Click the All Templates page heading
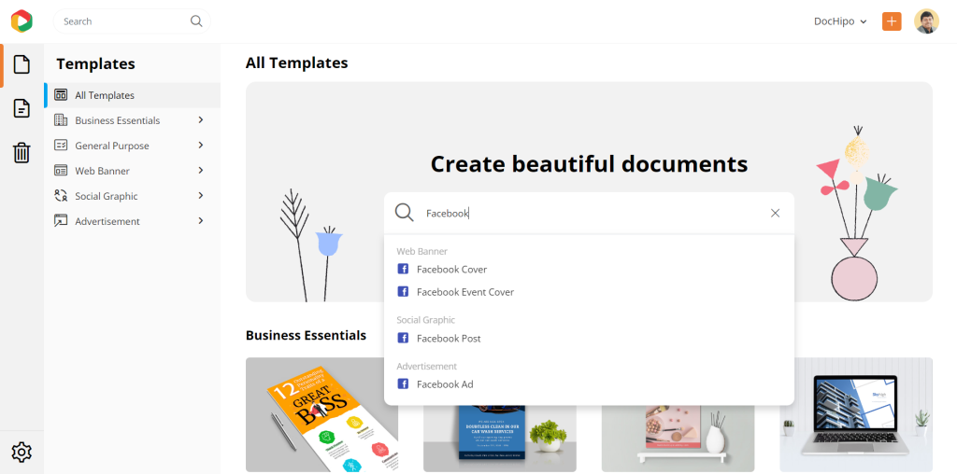The image size is (957, 474). (x=296, y=63)
